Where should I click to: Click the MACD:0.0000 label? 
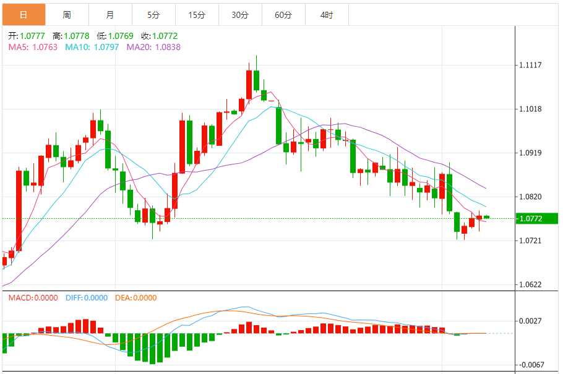pyautogui.click(x=33, y=297)
